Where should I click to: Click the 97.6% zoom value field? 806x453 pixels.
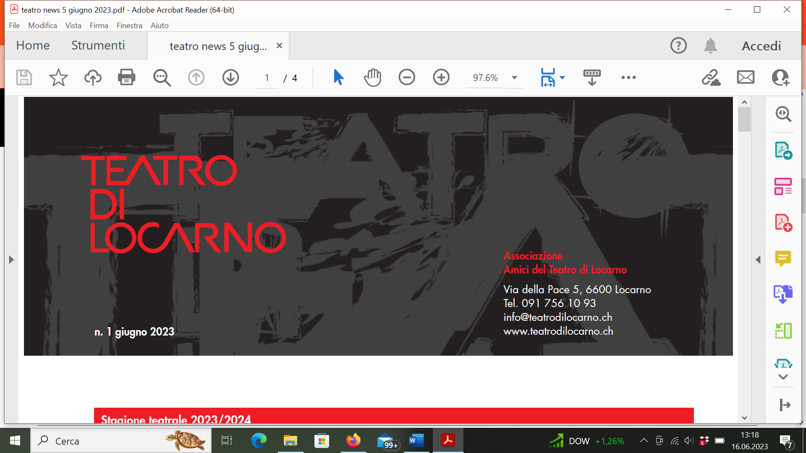[x=485, y=78]
